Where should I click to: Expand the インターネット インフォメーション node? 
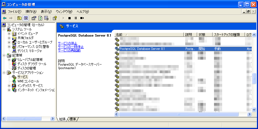click(x=9, y=90)
